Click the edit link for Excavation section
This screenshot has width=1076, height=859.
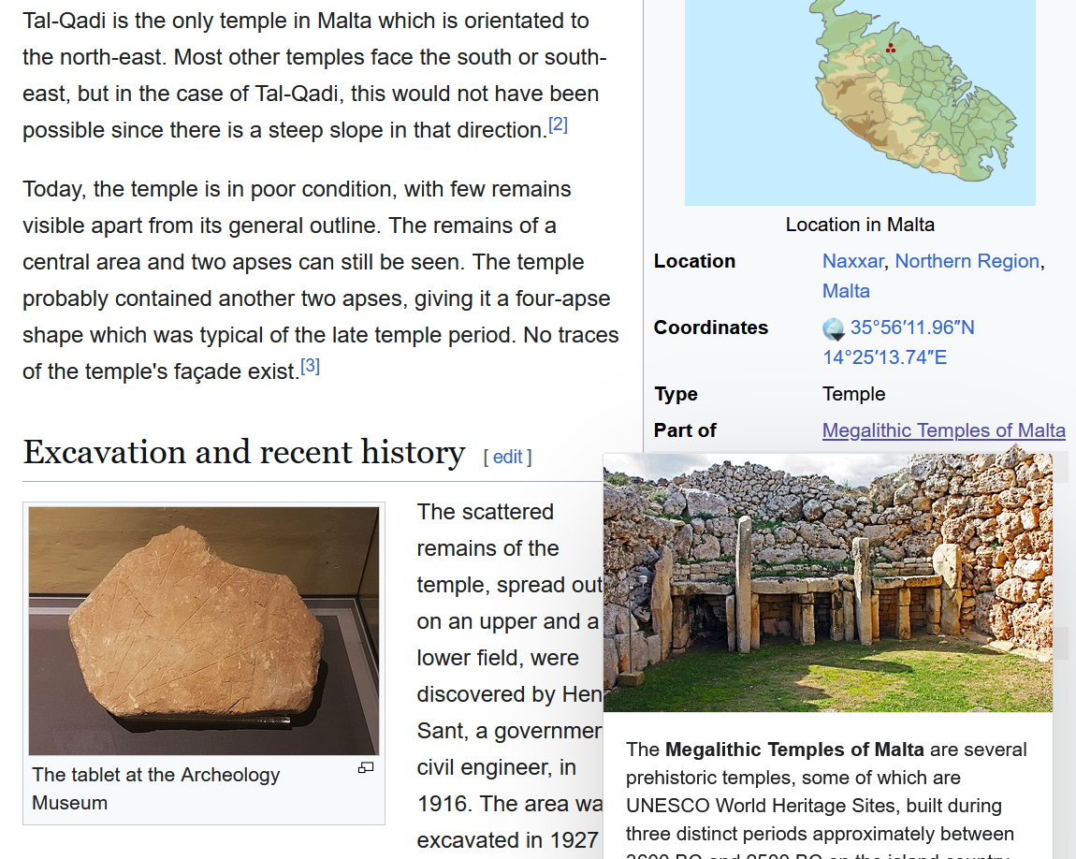508,457
